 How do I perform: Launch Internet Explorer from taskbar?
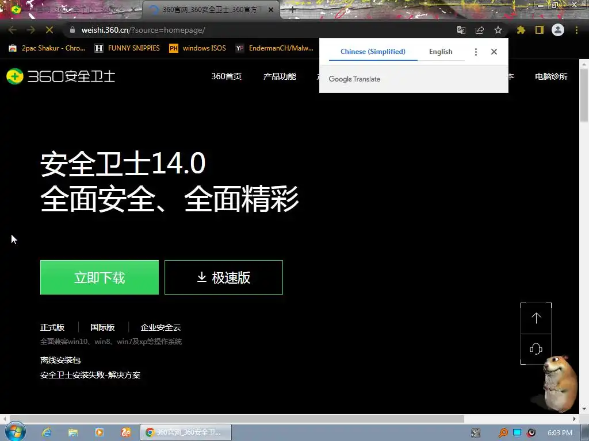click(47, 432)
